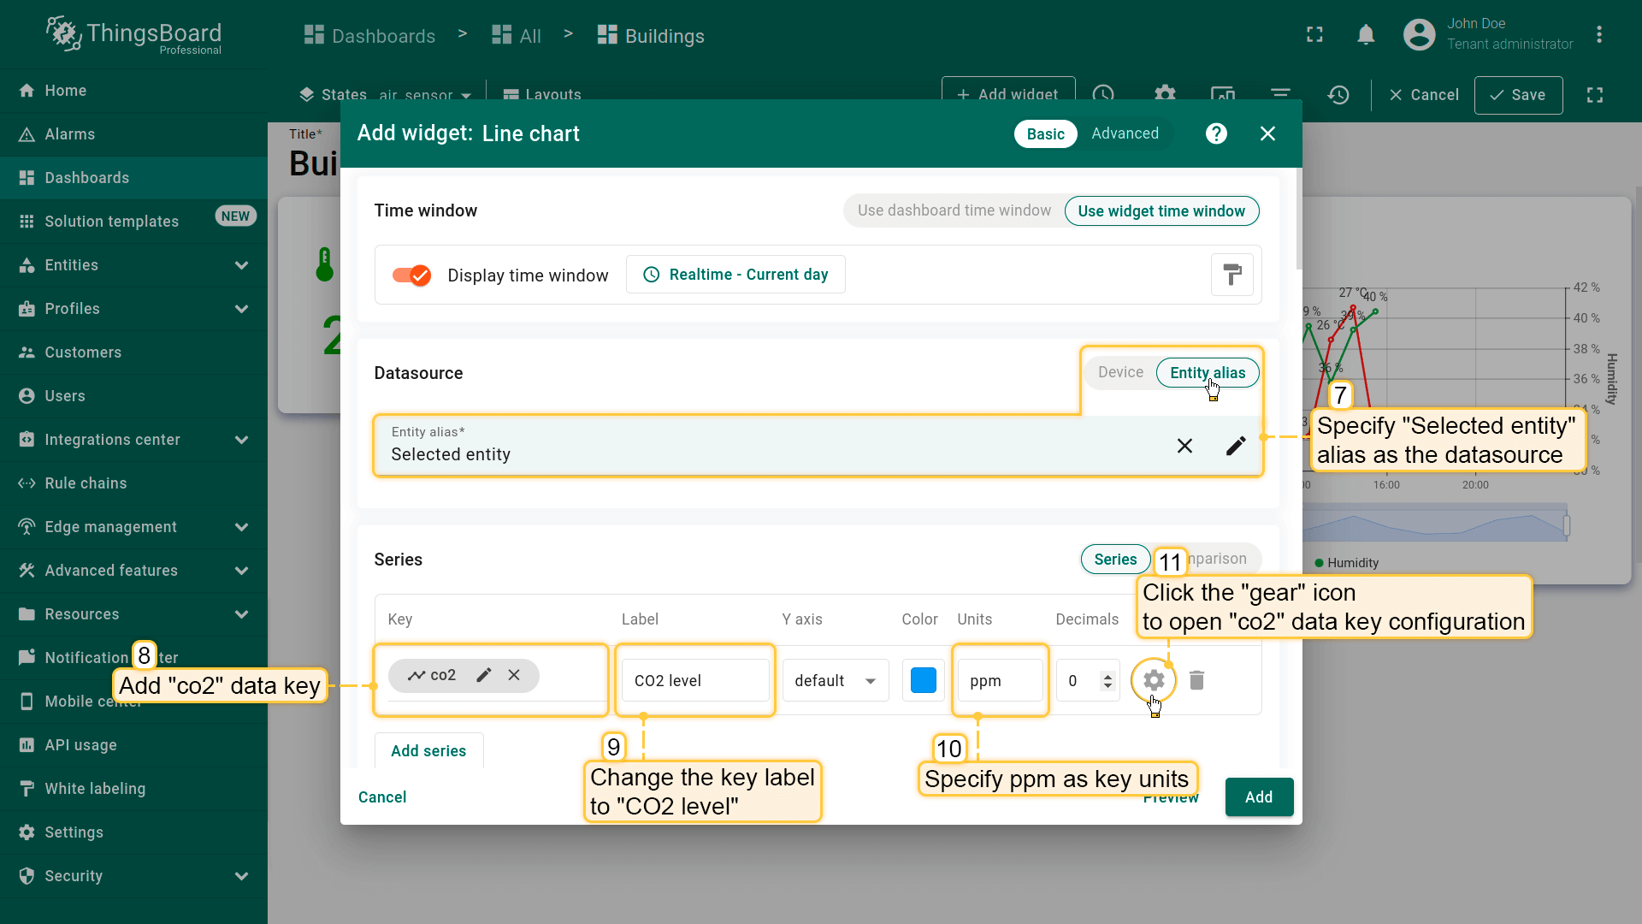Open Rule chains in the sidebar

point(86,483)
